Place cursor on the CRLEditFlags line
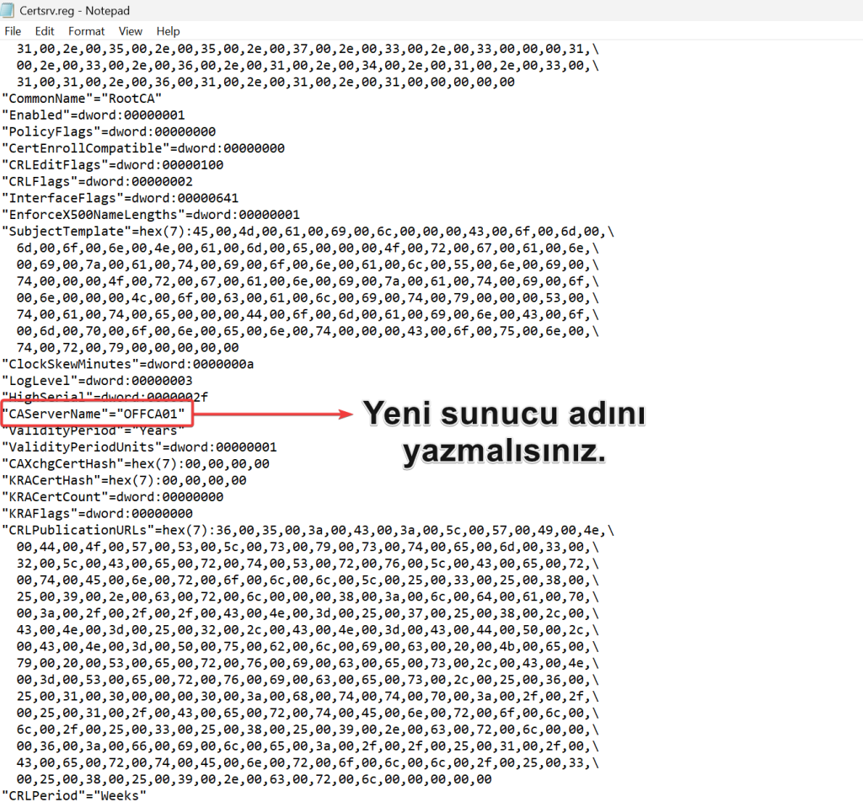This screenshot has height=802, width=863. click(112, 164)
